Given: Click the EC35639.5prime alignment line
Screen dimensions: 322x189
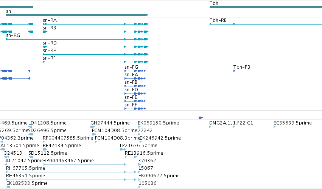Looking at the screenshot, I should [297, 127].
